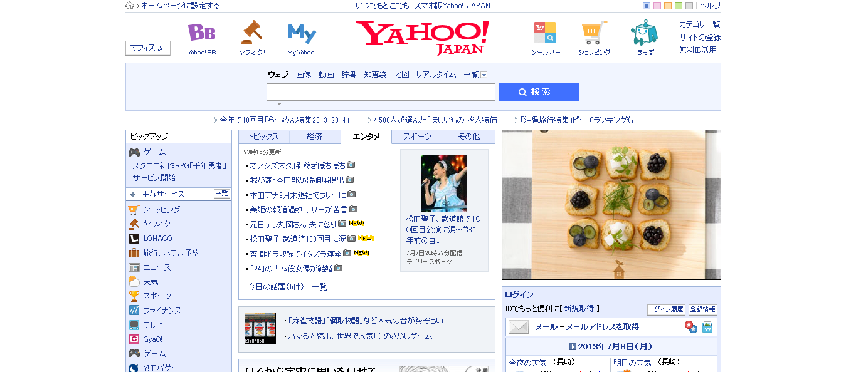The height and width of the screenshot is (372, 846).
Task: Open the ツールバー icon
Action: [x=545, y=32]
